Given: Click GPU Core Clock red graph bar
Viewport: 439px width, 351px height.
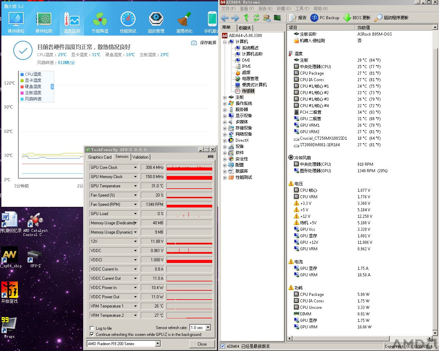Looking at the screenshot, I should pos(189,167).
